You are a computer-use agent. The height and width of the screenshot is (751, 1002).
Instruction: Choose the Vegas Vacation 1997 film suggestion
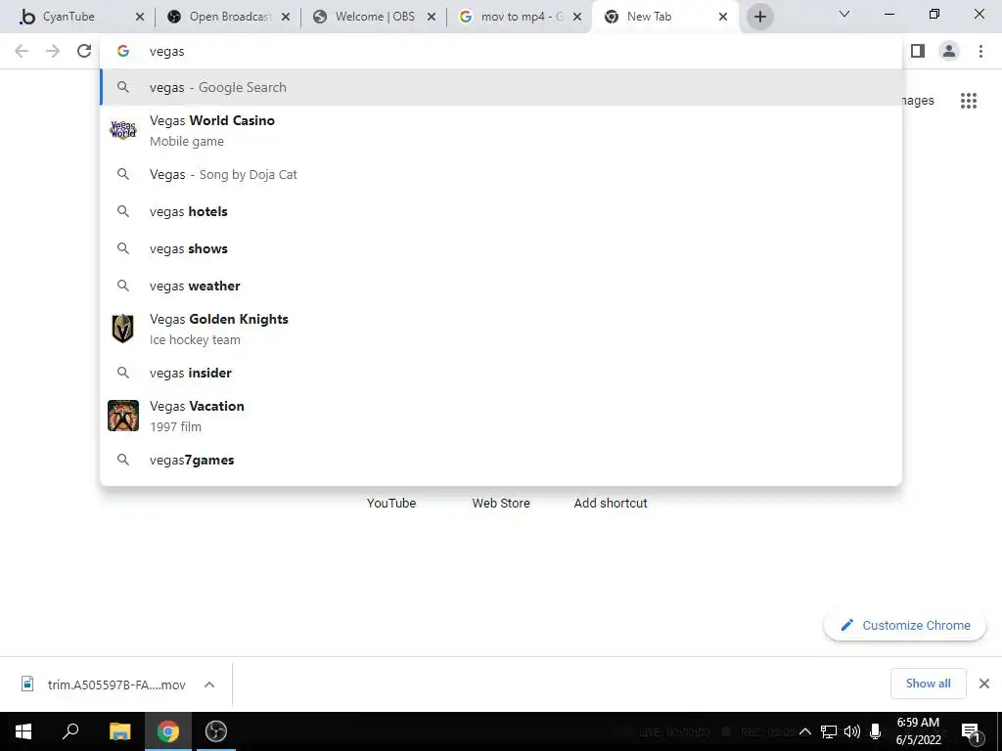pos(501,416)
